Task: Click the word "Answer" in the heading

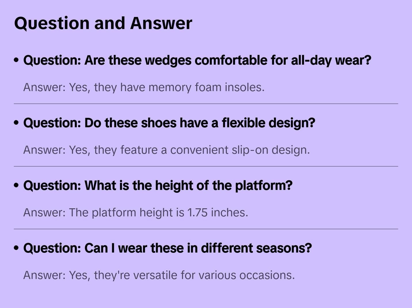Action: (x=161, y=23)
